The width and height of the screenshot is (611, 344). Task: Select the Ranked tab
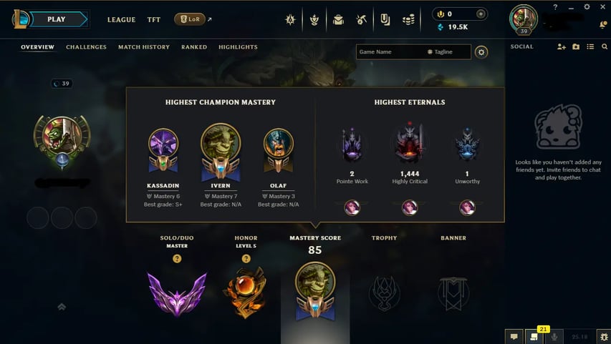tap(194, 47)
